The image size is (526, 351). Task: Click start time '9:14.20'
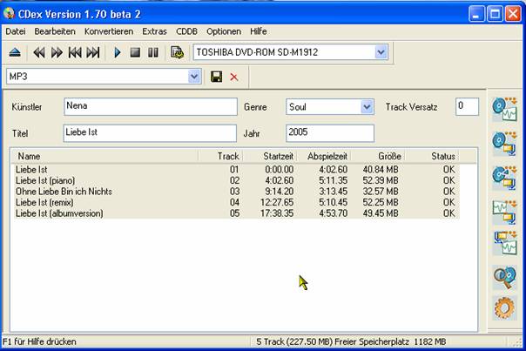tap(279, 192)
